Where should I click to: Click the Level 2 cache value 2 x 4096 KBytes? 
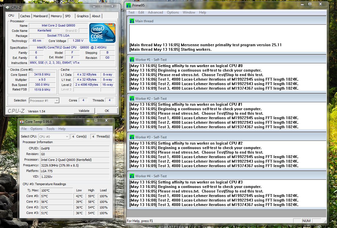pos(87,85)
